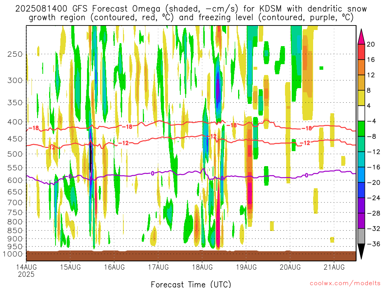Click the 700 pressure level label
Screen dimensions: 384x288
pyautogui.click(x=15, y=202)
